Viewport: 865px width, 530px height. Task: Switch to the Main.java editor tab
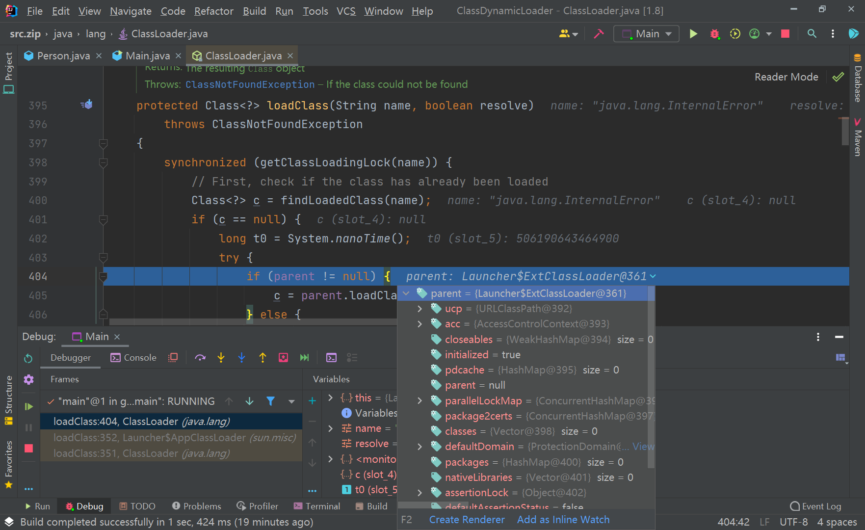pos(147,56)
